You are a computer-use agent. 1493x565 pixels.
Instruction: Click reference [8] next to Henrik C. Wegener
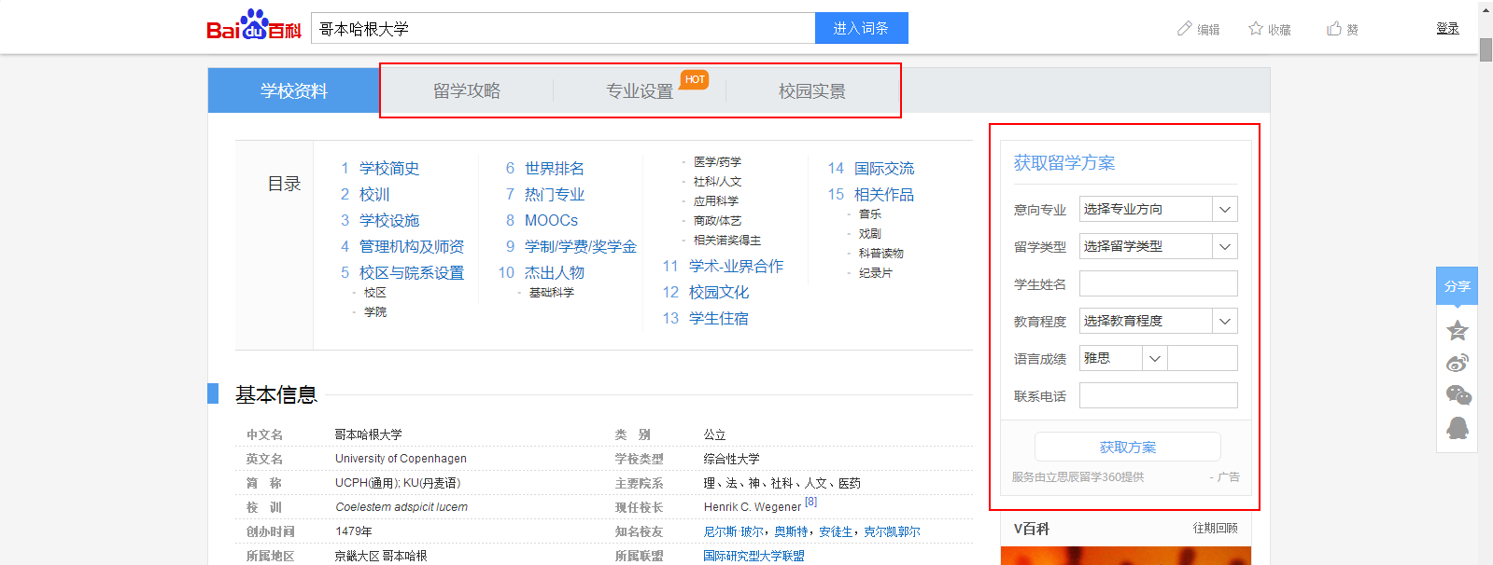(x=810, y=502)
